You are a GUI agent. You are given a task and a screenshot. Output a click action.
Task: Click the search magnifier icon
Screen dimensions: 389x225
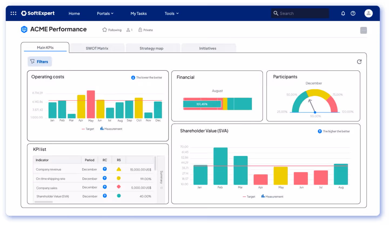click(276, 13)
